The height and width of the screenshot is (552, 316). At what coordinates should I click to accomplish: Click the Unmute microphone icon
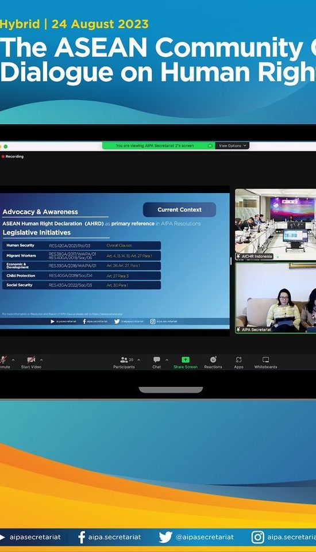(3, 359)
